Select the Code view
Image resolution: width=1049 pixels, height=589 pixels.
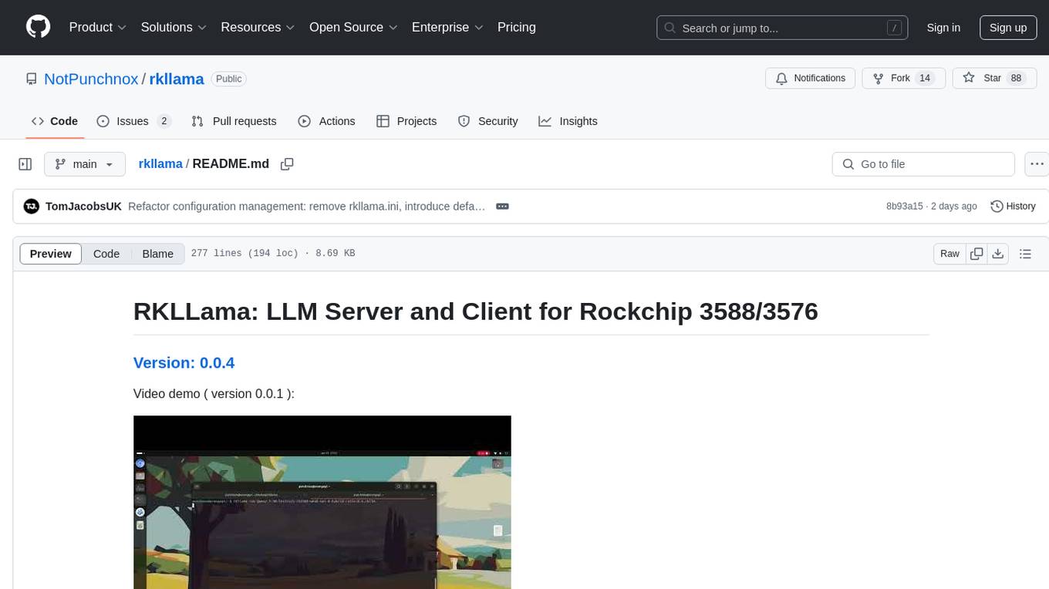pos(106,254)
